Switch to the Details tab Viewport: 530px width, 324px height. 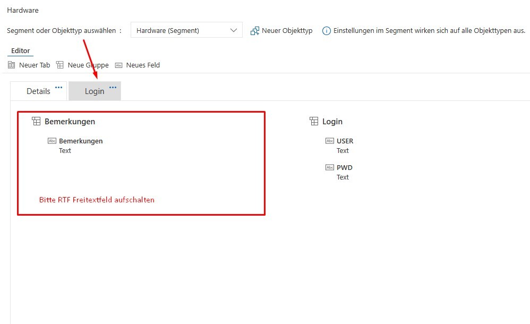pyautogui.click(x=38, y=91)
